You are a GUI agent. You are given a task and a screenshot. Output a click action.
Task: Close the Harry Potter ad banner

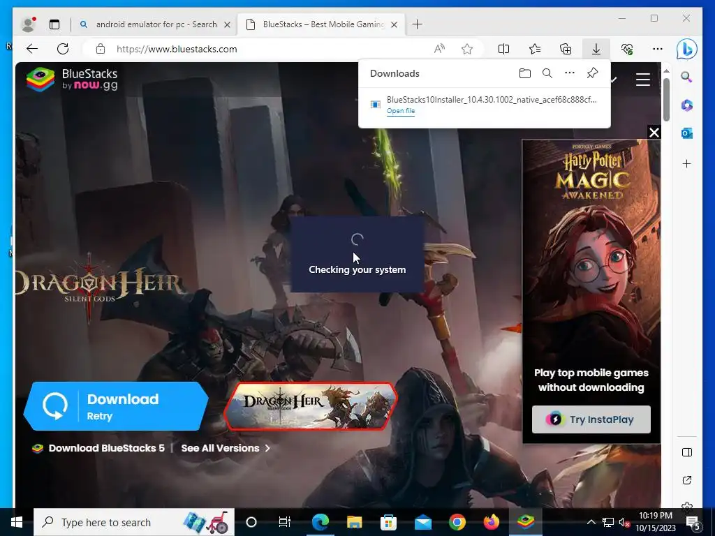654,132
